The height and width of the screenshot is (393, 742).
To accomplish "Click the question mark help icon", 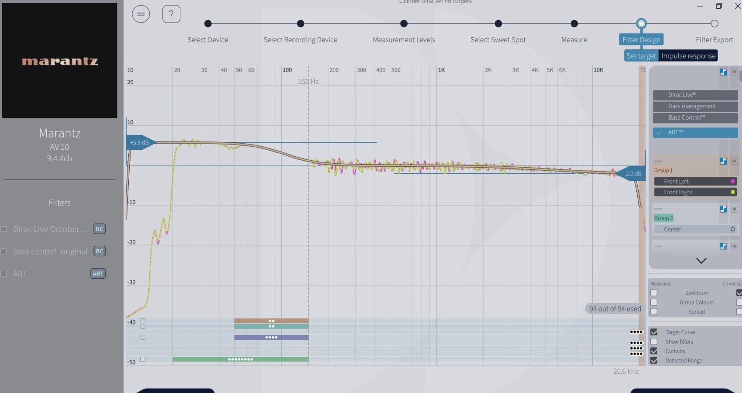I will (x=171, y=14).
